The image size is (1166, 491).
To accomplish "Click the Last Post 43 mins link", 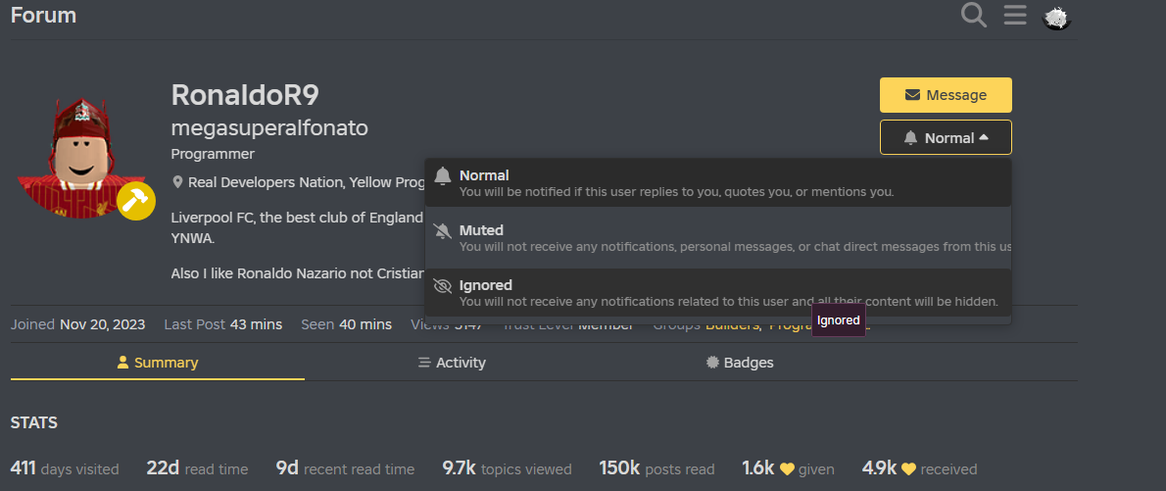I will pyautogui.click(x=256, y=324).
